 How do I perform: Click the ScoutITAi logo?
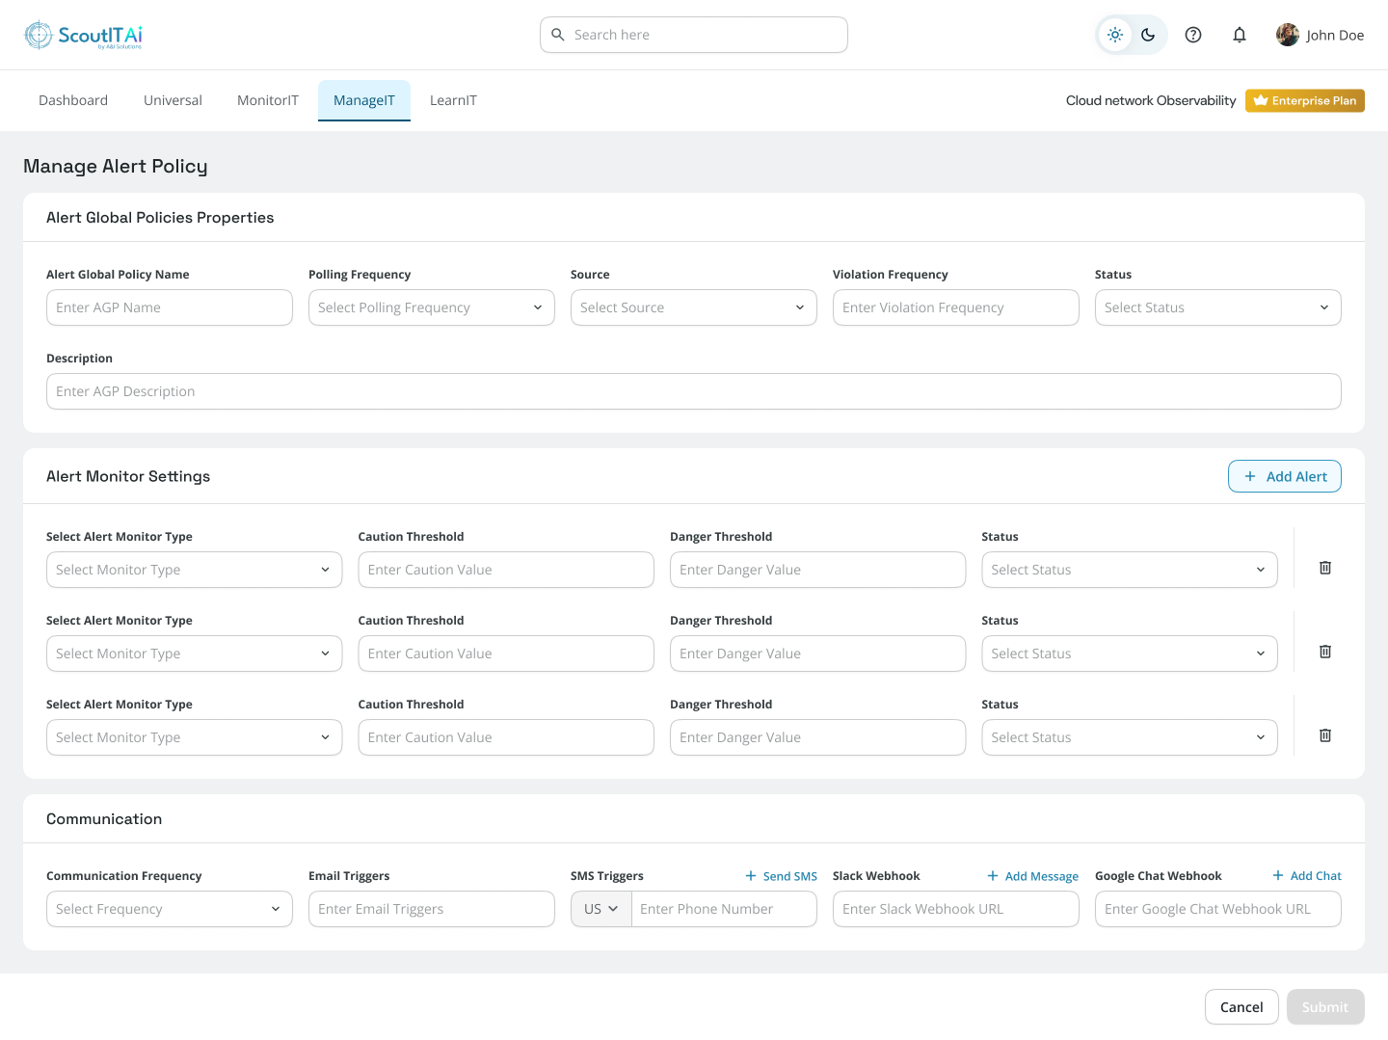[83, 36]
